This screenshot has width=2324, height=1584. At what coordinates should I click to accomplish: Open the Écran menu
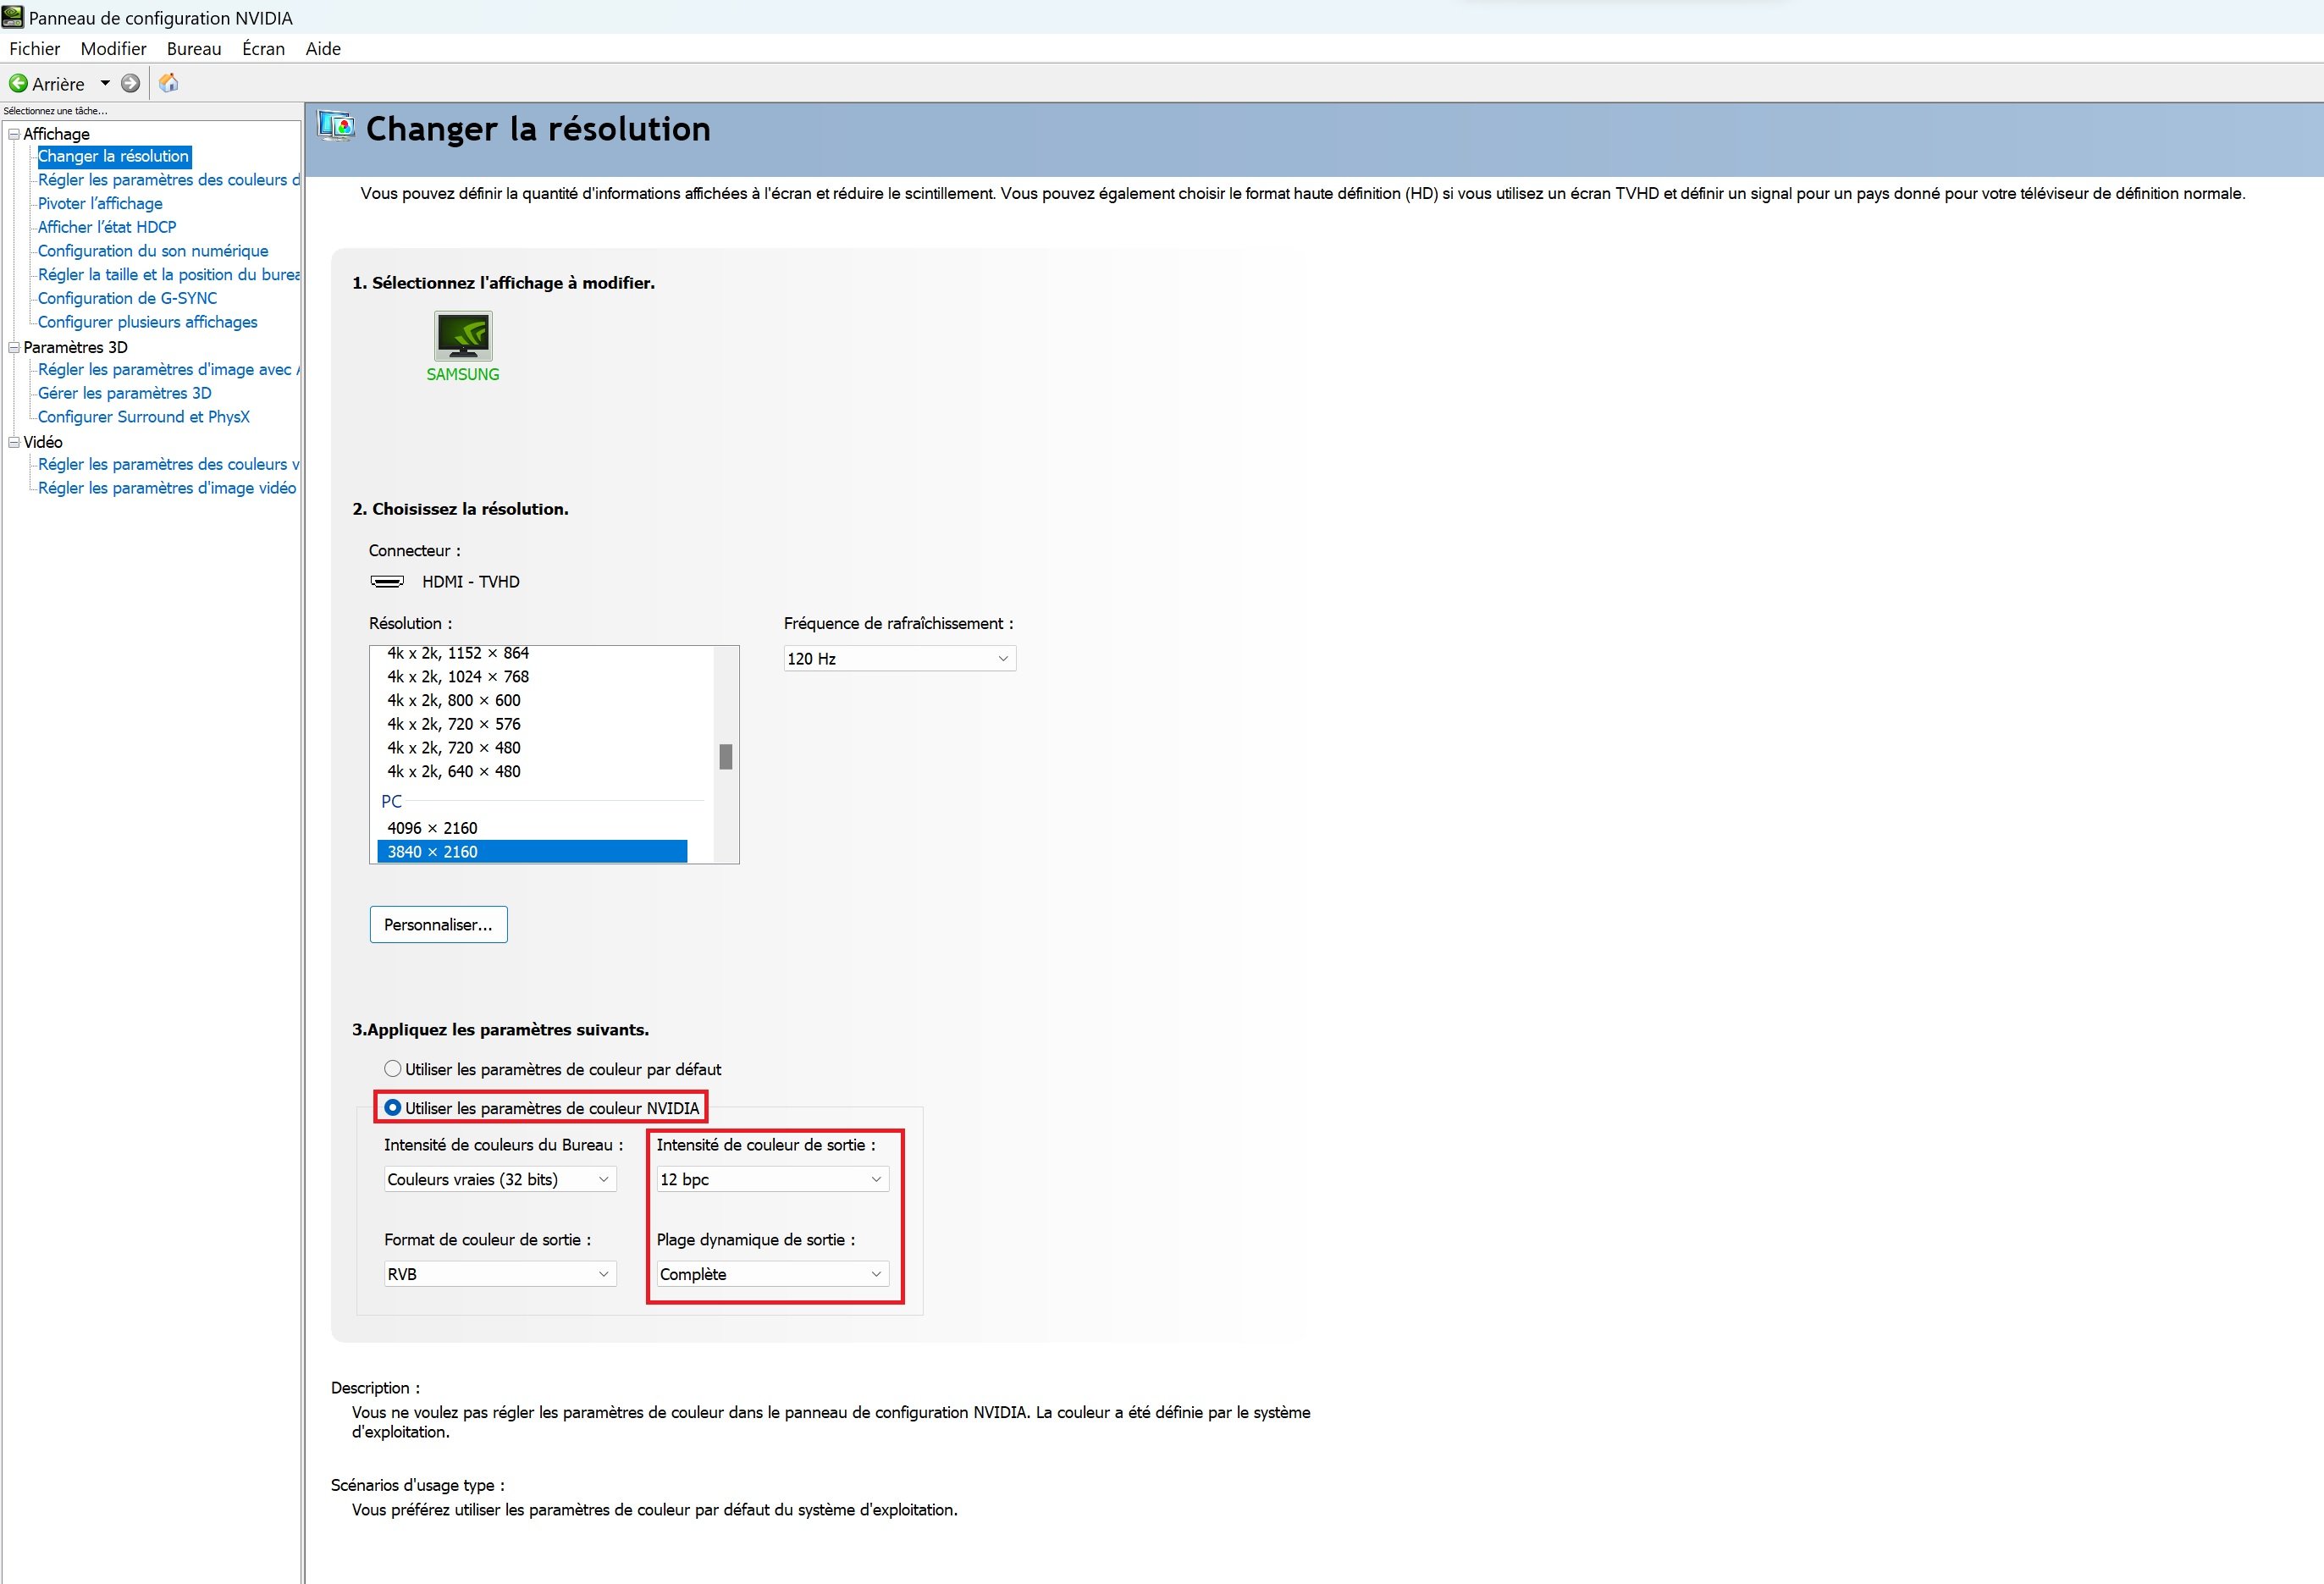coord(263,49)
